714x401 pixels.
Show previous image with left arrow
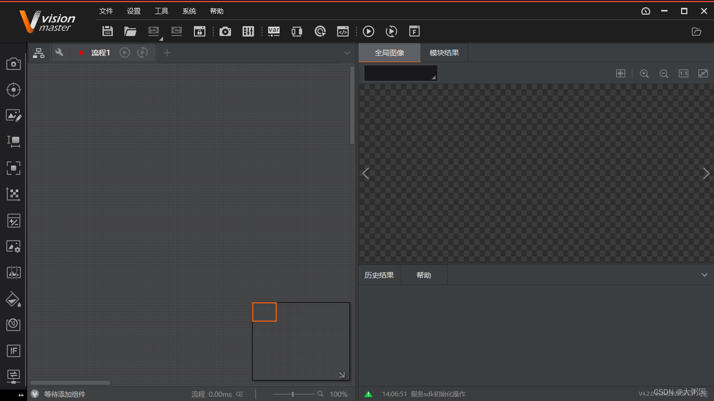click(x=366, y=173)
